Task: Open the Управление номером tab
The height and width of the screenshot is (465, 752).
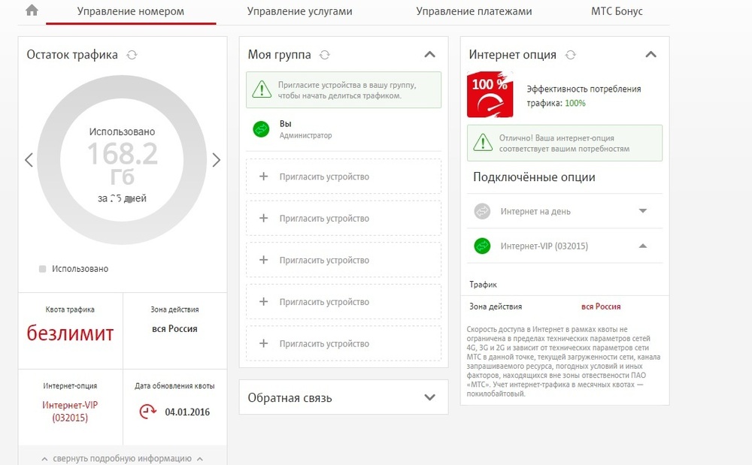Action: [130, 11]
